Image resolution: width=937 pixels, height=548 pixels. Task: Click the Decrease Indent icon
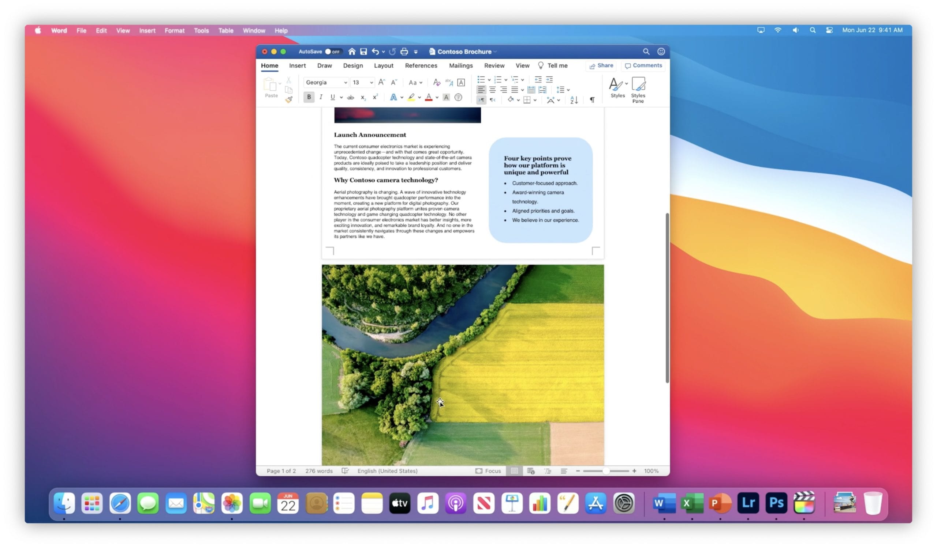pos(538,79)
